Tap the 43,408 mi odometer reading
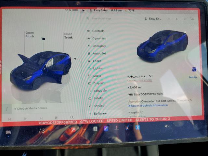The width and height of the screenshot is (208, 156). point(135,87)
